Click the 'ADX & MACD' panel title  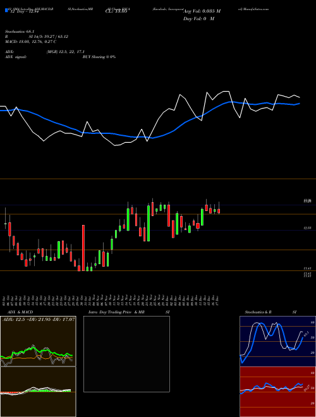(20, 312)
